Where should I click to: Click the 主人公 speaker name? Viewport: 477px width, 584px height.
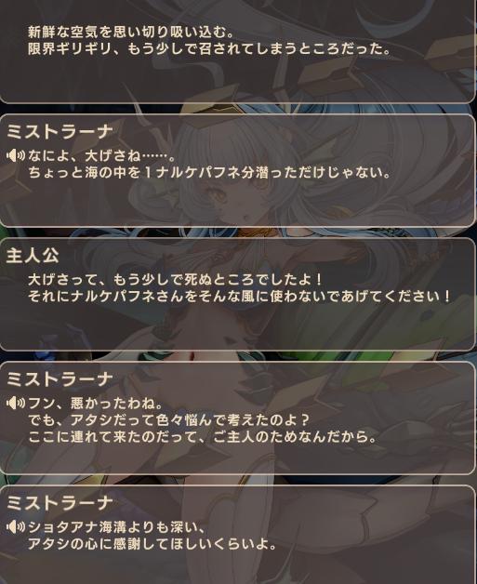coord(33,256)
